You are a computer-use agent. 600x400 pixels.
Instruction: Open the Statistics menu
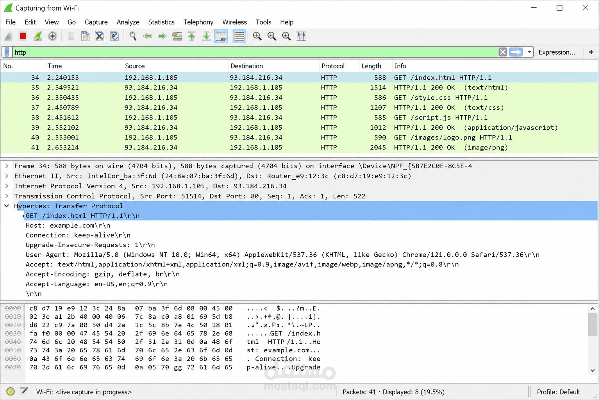pyautogui.click(x=161, y=22)
